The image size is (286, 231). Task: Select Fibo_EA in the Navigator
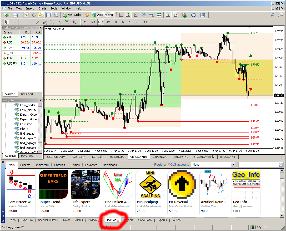[x=25, y=129]
